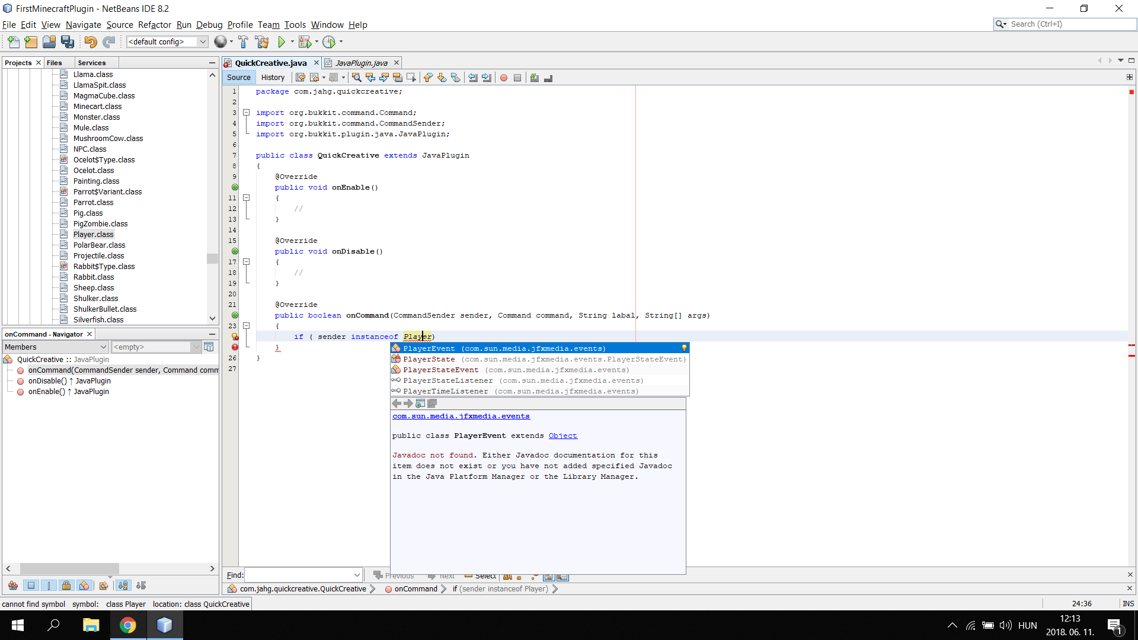Click the Object link in javadoc popup
This screenshot has height=640, width=1138.
click(x=562, y=436)
